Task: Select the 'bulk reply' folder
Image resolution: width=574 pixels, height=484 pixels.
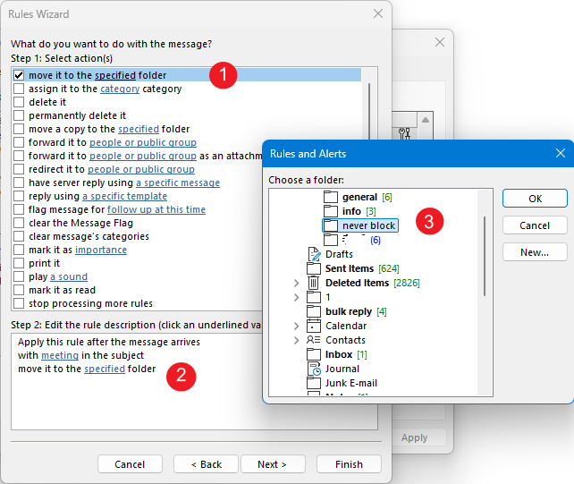Action: tap(349, 311)
